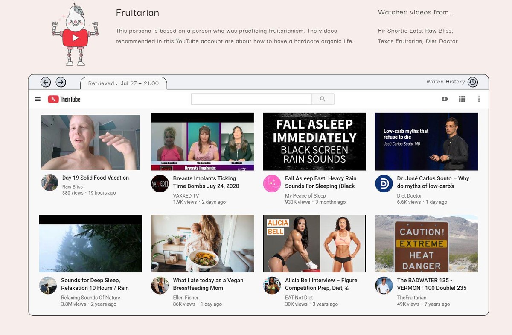The height and width of the screenshot is (335, 512).
Task: Click title 'What I ate today as a Vegan'
Action: click(x=208, y=284)
